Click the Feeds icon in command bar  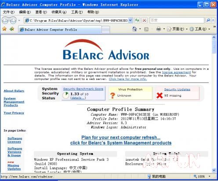146,29
